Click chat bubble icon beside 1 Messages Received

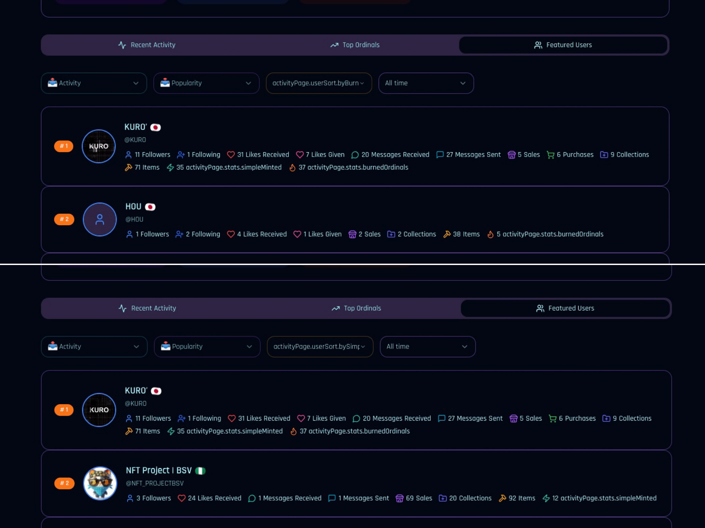[x=252, y=498]
